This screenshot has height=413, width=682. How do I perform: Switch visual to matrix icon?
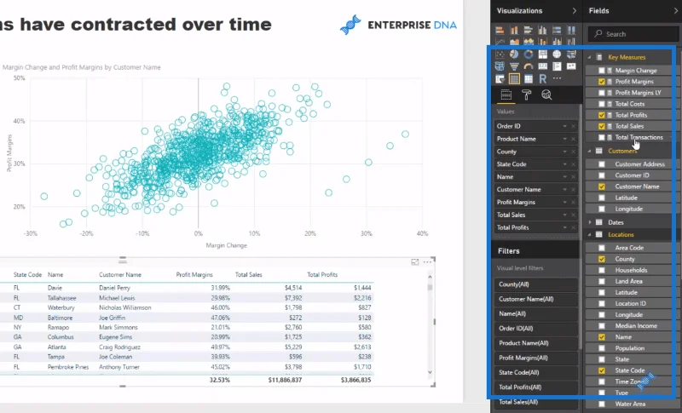(x=529, y=79)
